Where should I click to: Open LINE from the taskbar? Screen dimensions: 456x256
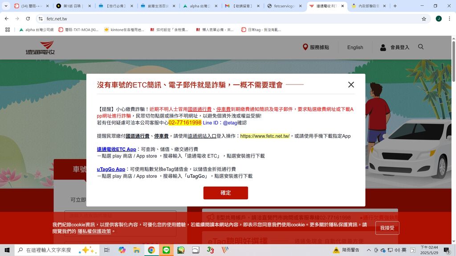click(x=166, y=250)
